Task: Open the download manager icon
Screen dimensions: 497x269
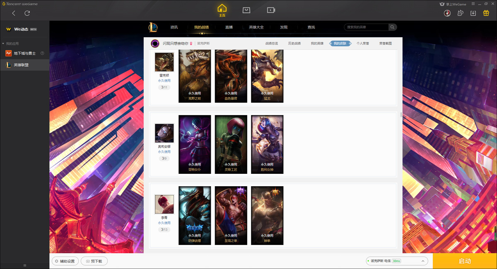Action: (473, 13)
